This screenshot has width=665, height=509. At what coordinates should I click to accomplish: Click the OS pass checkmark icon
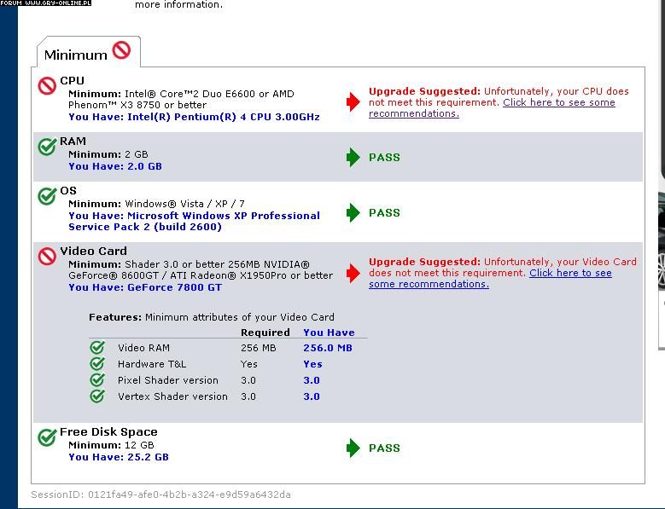(x=47, y=196)
